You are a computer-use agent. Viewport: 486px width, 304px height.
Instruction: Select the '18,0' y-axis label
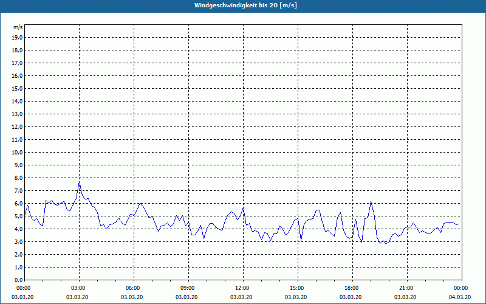17,50
